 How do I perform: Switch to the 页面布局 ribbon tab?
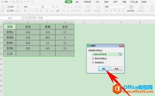[87, 2]
